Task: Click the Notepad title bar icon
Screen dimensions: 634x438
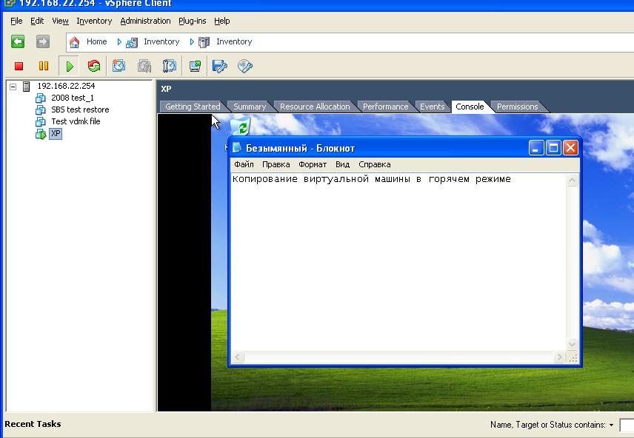Action: (237, 148)
